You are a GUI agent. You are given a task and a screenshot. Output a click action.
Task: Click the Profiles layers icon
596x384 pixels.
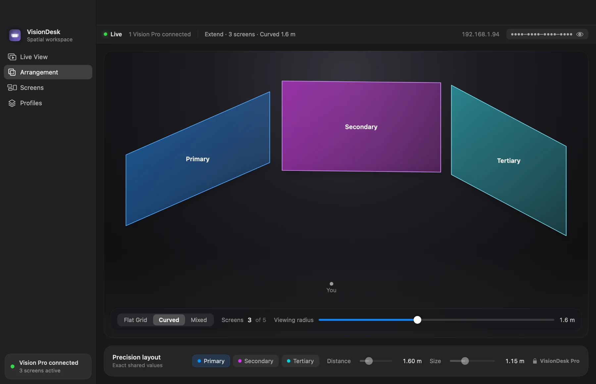[12, 103]
